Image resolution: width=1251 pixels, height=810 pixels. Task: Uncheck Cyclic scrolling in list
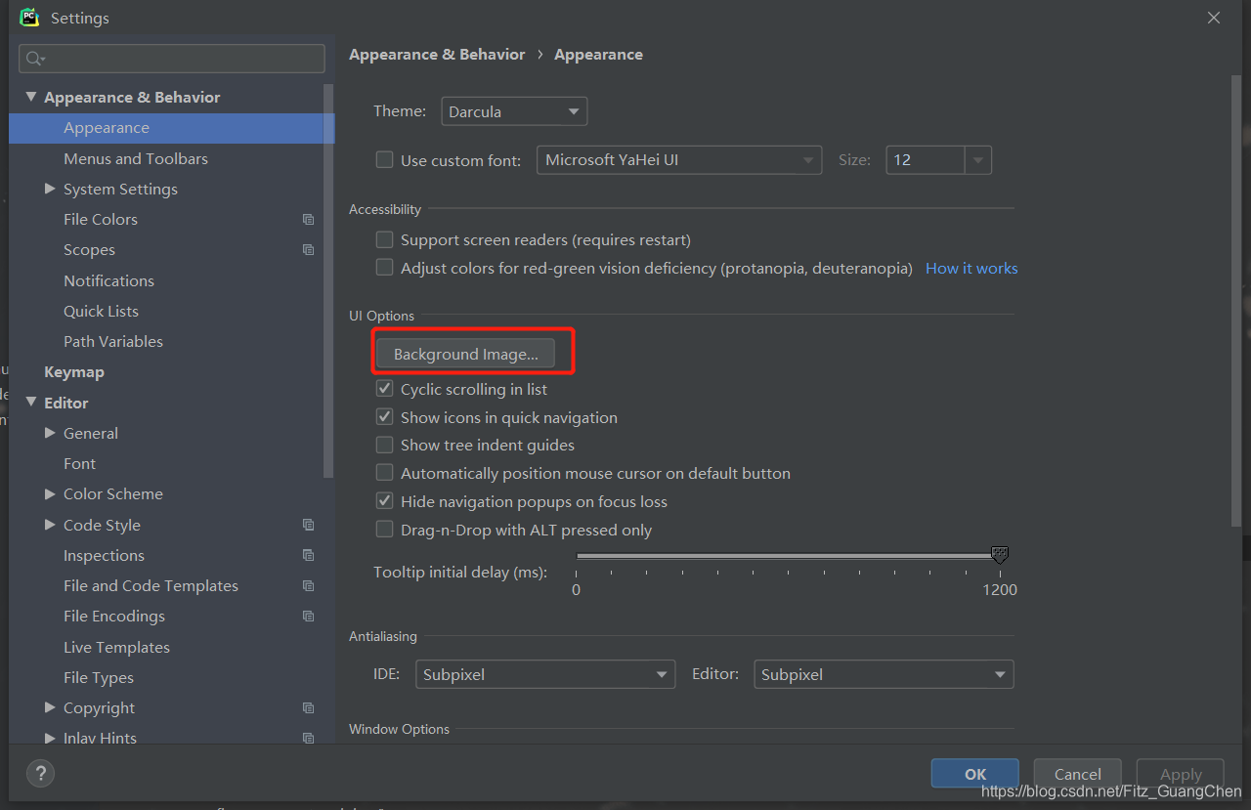click(x=385, y=389)
